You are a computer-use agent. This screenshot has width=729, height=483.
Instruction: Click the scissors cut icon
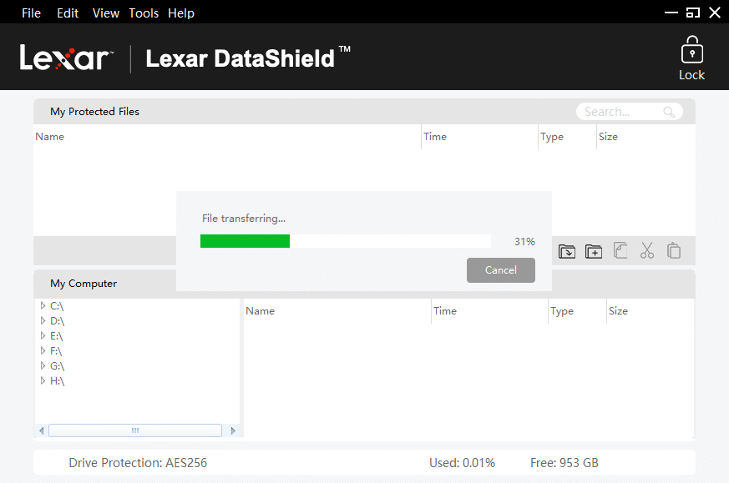(647, 251)
